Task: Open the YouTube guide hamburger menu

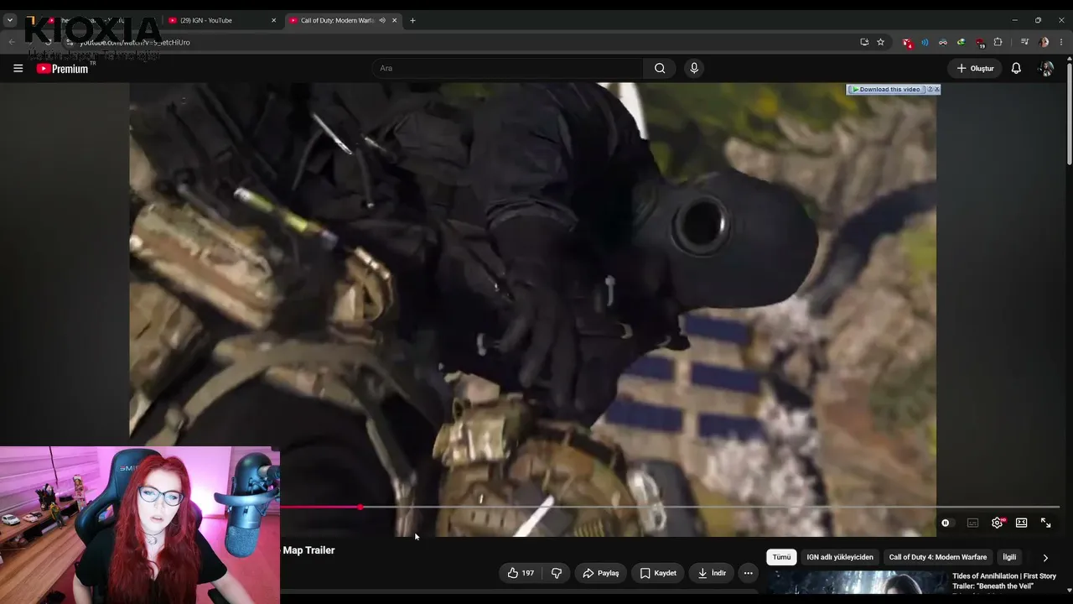Action: pos(18,68)
